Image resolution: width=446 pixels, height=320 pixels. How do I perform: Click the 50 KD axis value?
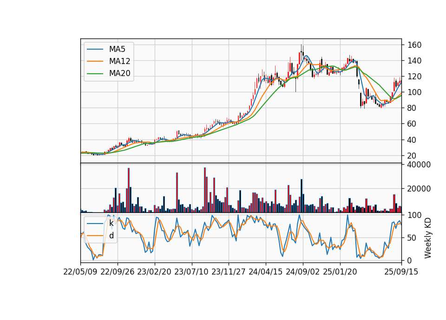coord(412,238)
